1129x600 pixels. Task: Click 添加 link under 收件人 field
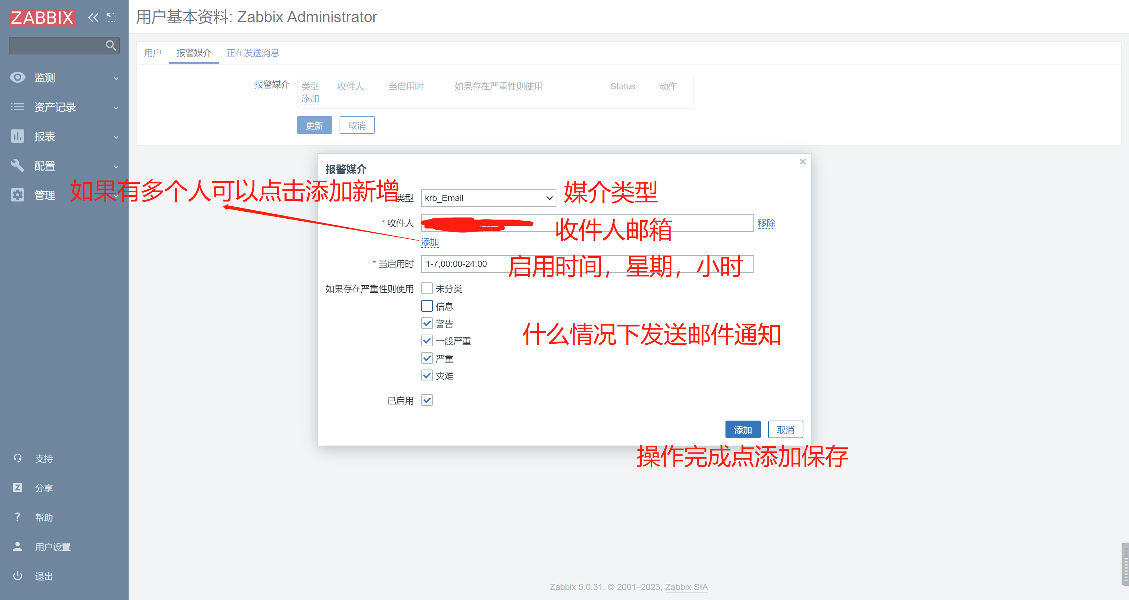tap(430, 242)
